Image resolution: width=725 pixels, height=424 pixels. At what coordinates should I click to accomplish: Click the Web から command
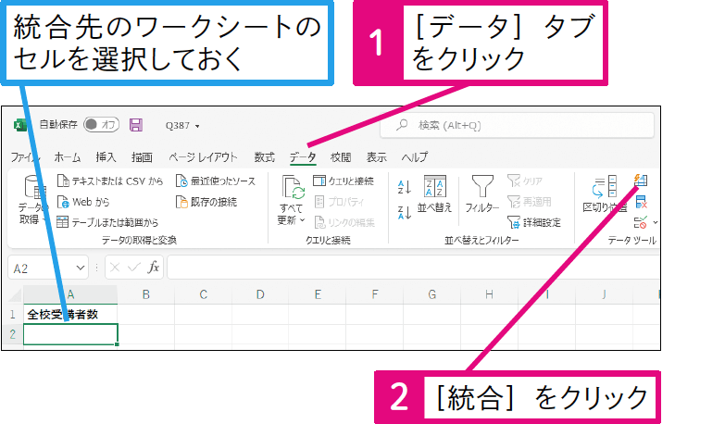tap(83, 202)
